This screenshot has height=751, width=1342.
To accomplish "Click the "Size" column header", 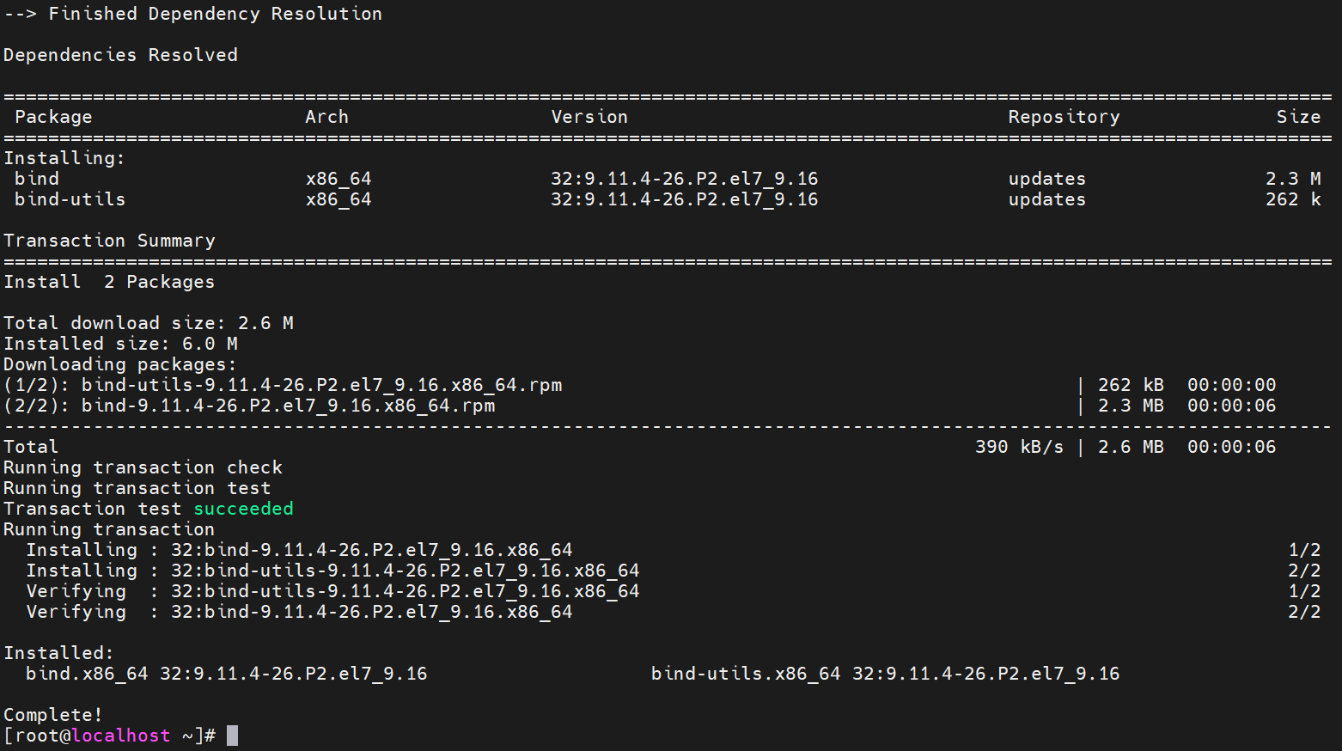I will (x=1298, y=117).
